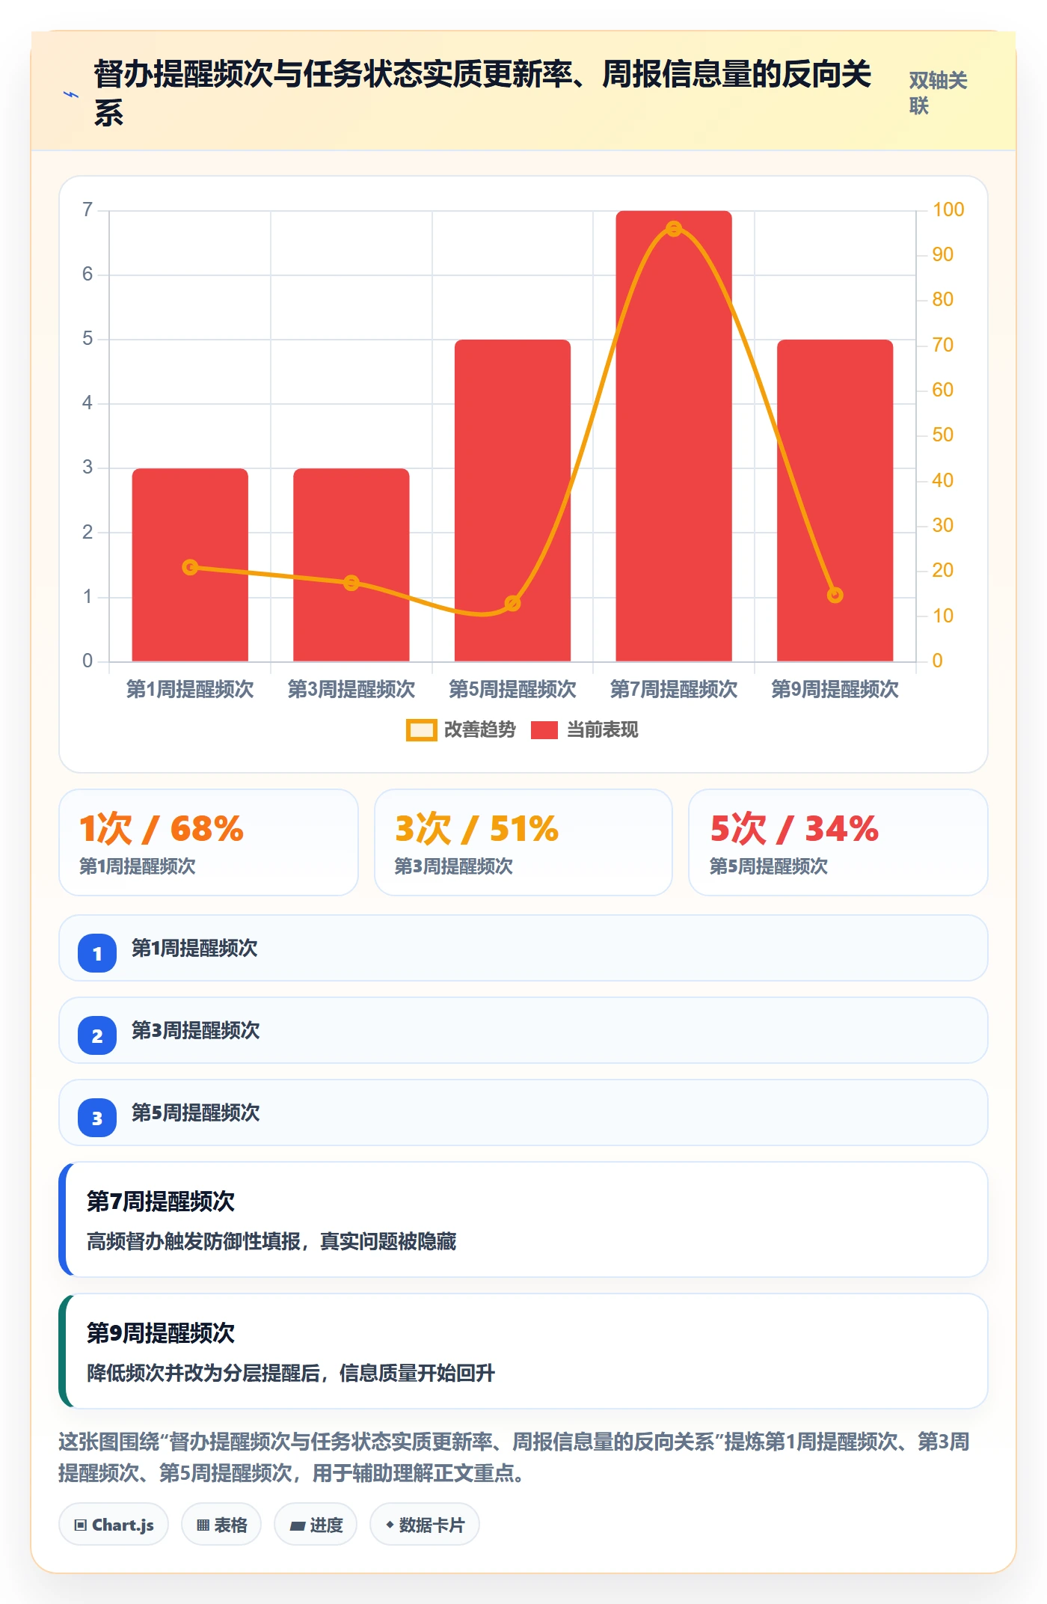The height and width of the screenshot is (1604, 1047).
Task: Select list row 第3周提醒频次
Action: [x=523, y=1030]
